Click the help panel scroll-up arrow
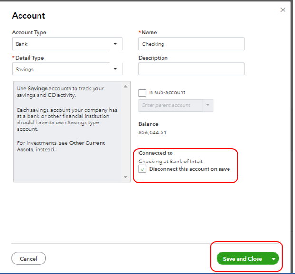The width and height of the screenshot is (295, 274). click(x=126, y=87)
